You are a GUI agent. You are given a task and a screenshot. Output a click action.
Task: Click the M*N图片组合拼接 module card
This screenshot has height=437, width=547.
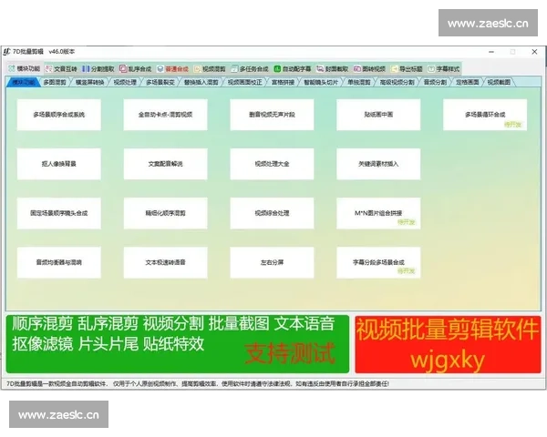pyautogui.click(x=378, y=213)
